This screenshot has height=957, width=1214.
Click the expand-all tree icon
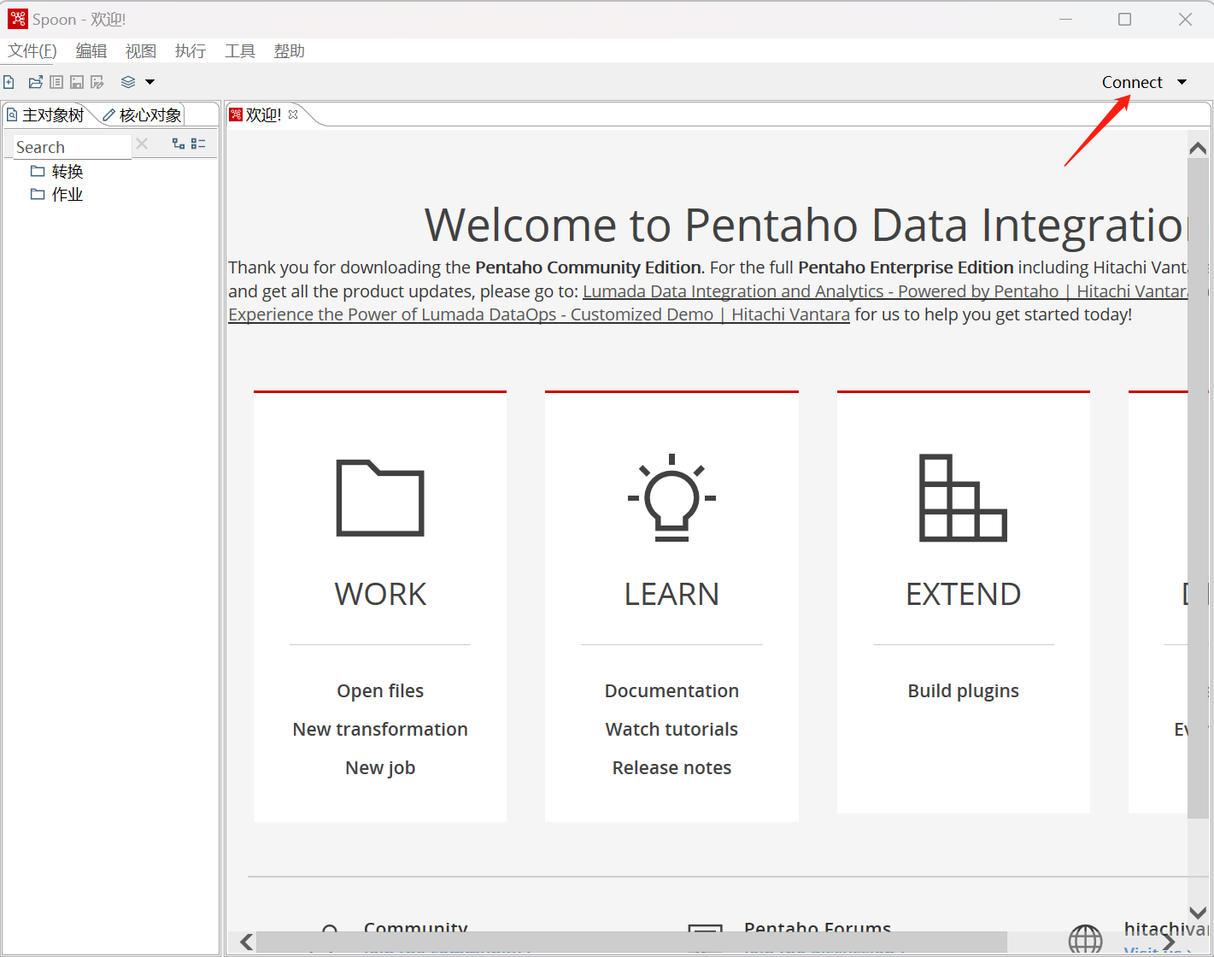[x=179, y=144]
